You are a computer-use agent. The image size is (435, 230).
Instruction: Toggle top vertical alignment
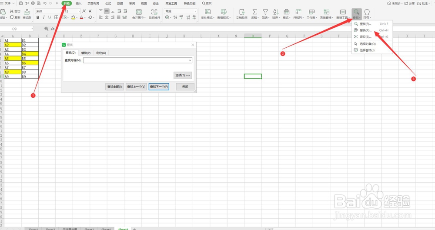pos(101,11)
